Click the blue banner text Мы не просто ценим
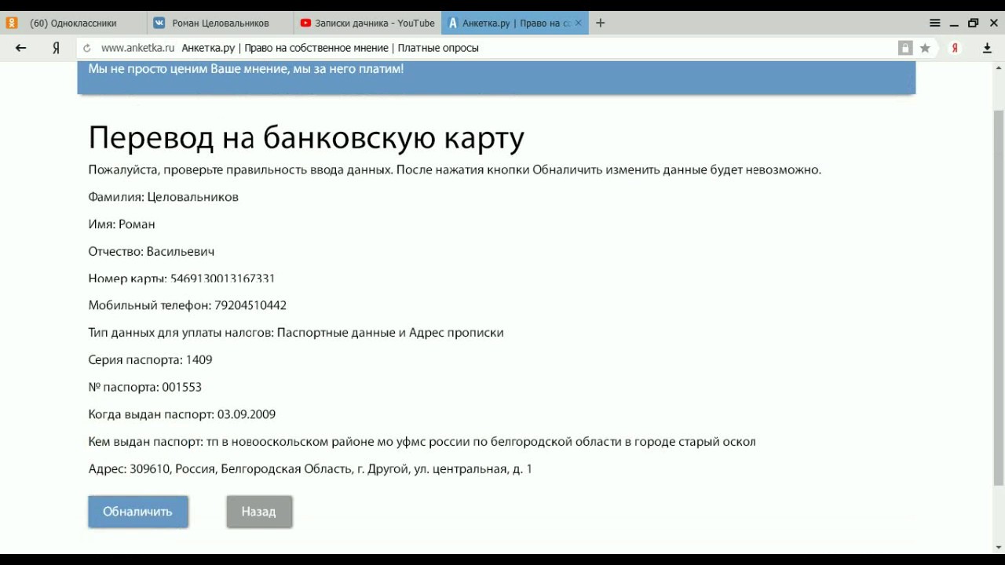 246,69
